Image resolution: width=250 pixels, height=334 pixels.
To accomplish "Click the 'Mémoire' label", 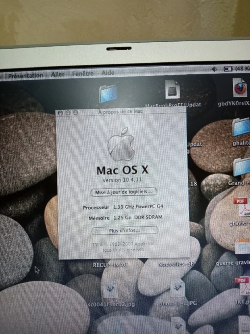I will click(99, 218).
